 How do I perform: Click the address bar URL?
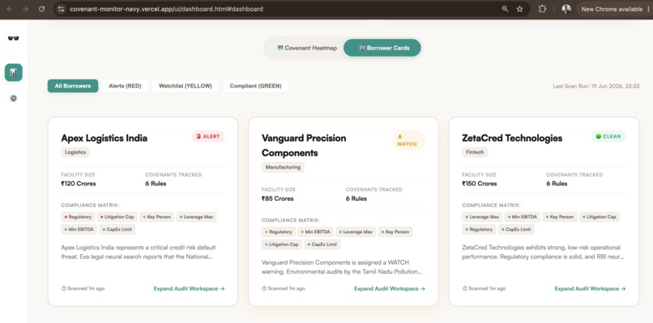[x=166, y=9]
